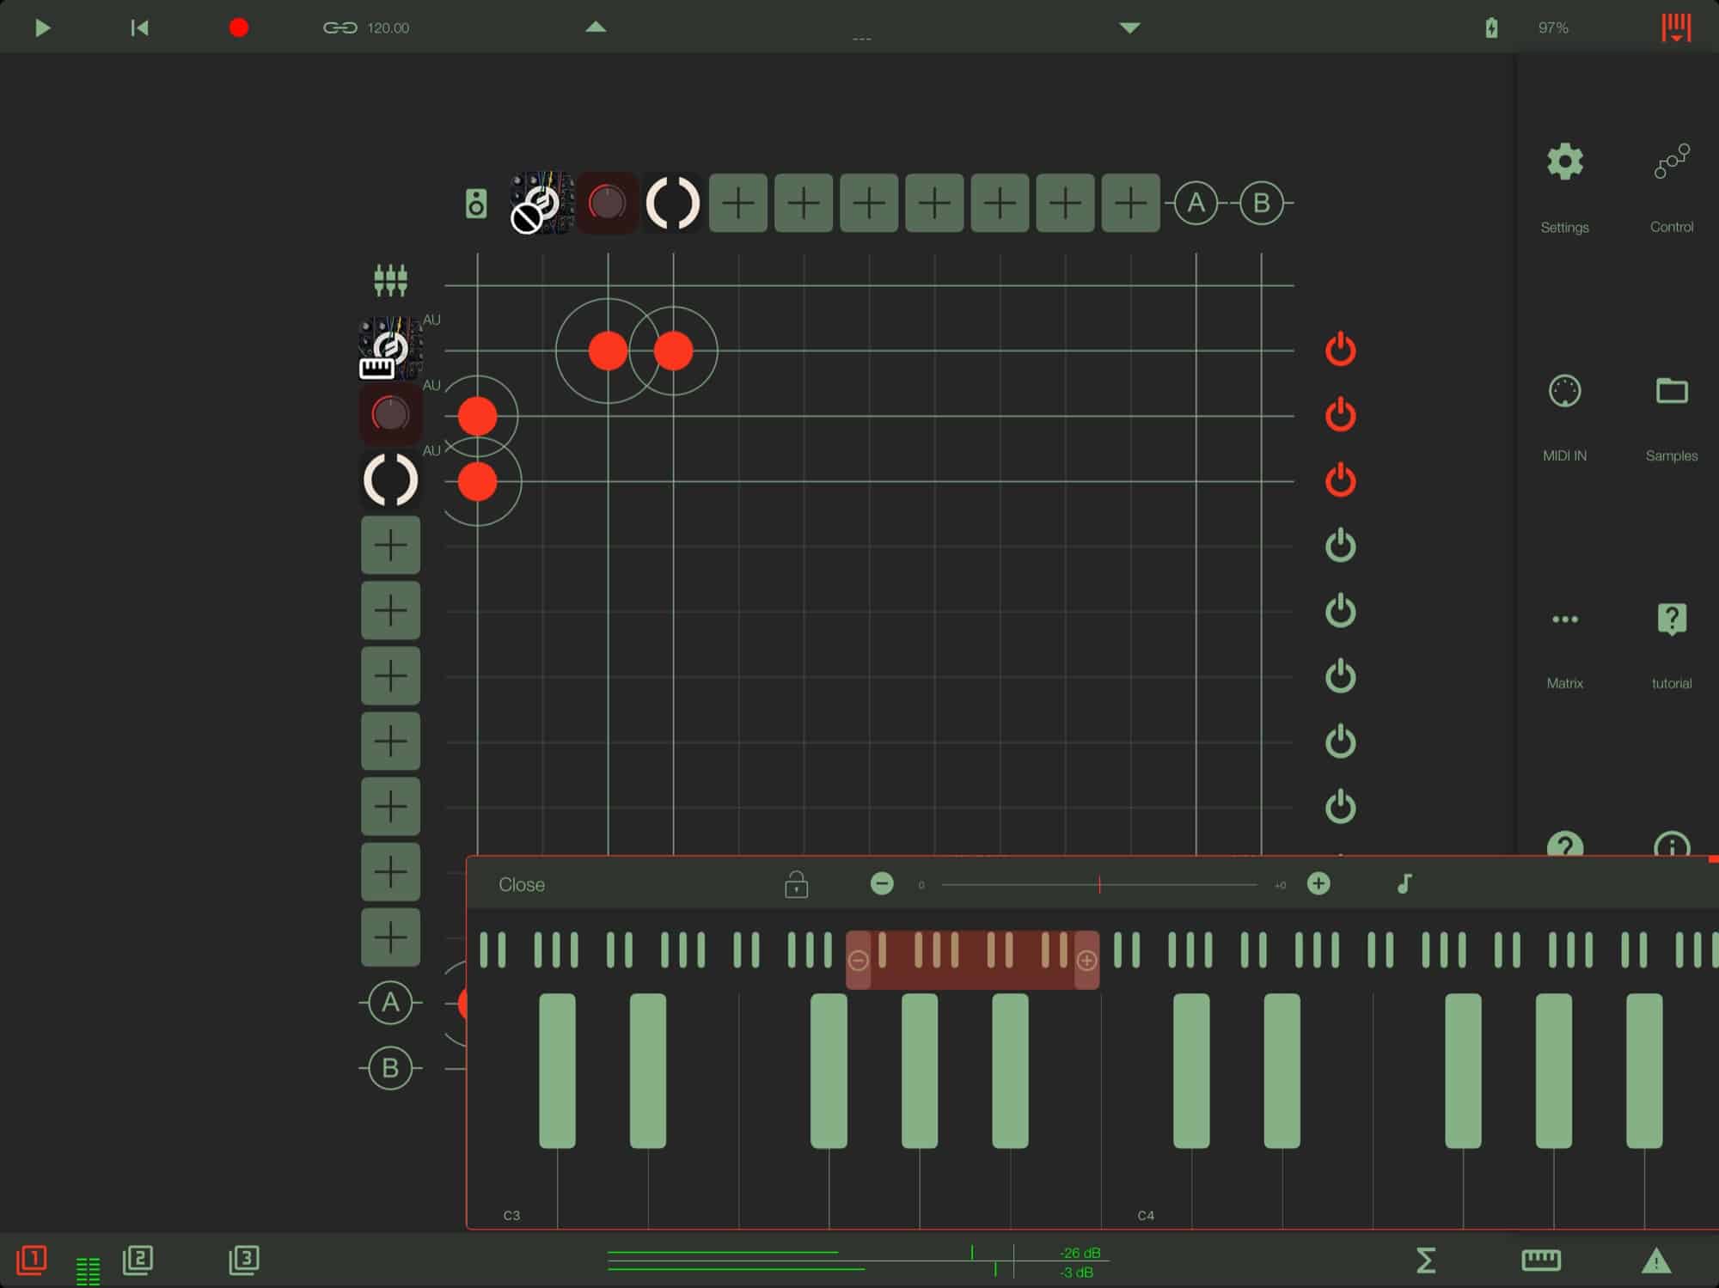Toggle power for the seventh row
Image resolution: width=1719 pixels, height=1288 pixels.
(x=1340, y=741)
